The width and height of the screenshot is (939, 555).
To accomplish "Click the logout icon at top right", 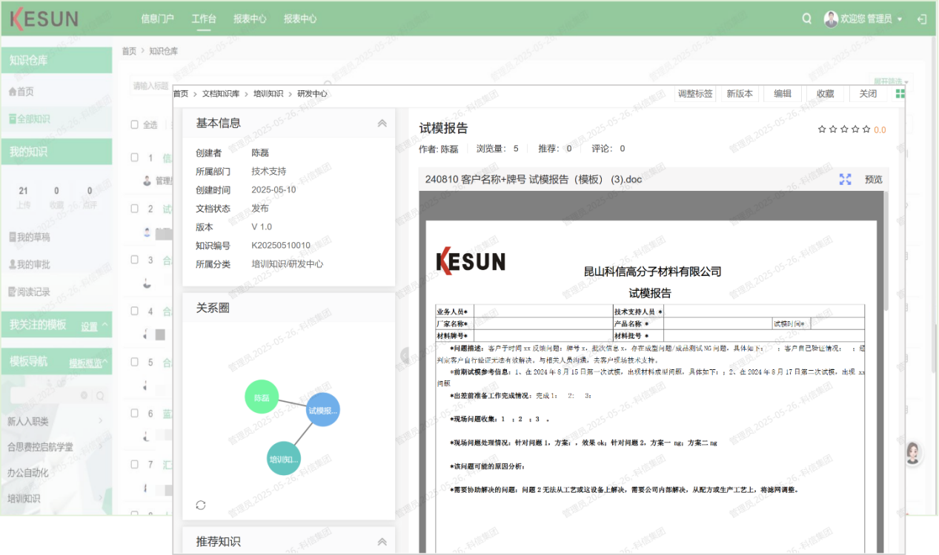I will 922,19.
